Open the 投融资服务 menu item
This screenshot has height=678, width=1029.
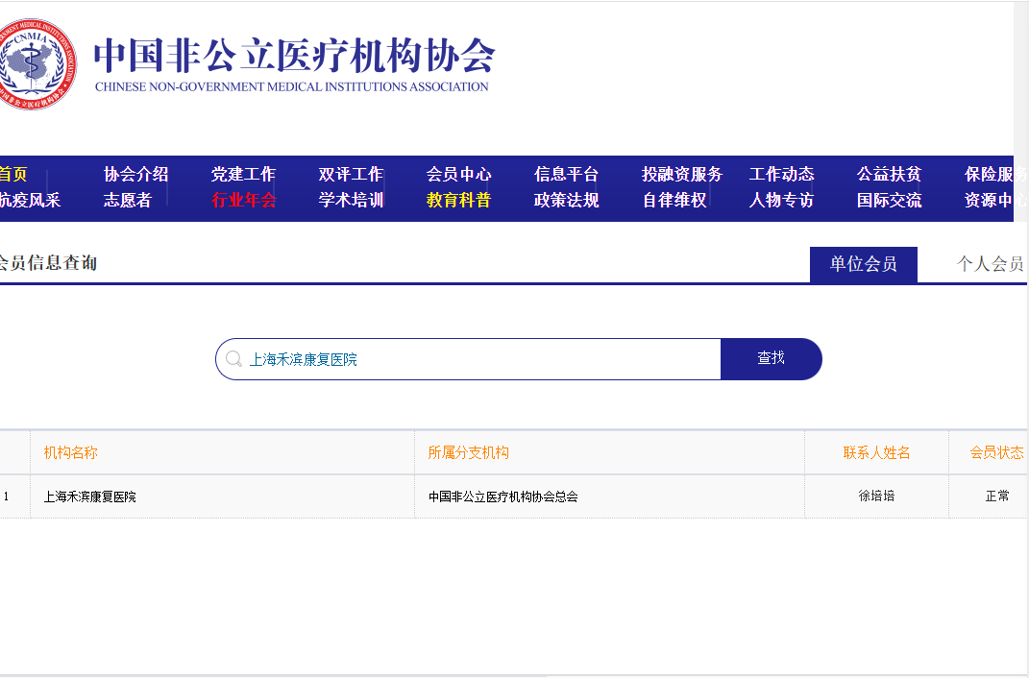point(682,174)
